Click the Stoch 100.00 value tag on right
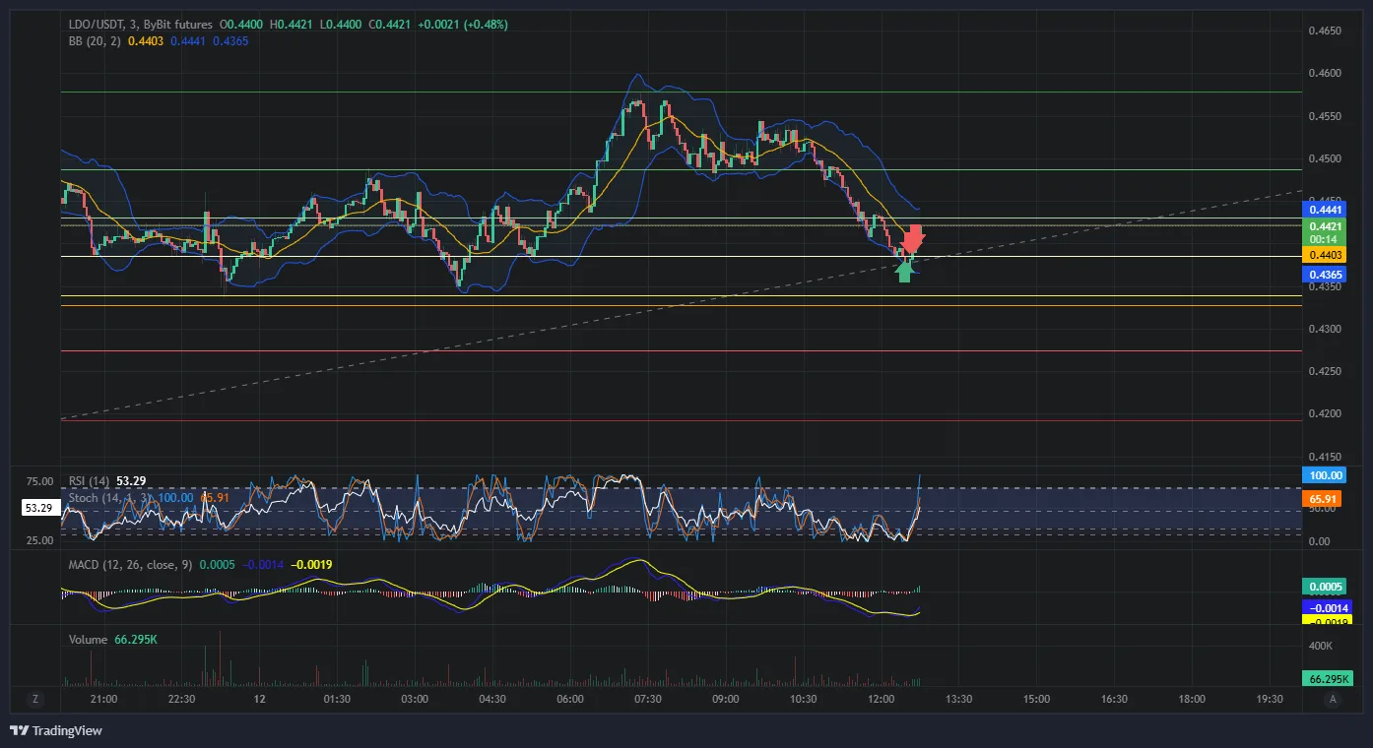Viewport: 1373px width, 748px height. tap(1326, 475)
